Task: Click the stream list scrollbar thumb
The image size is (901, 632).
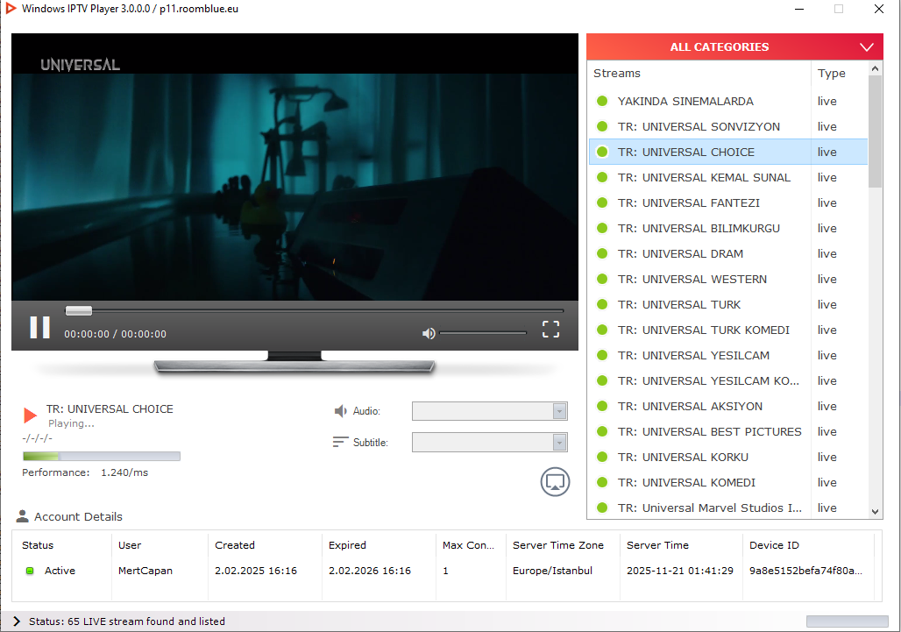Action: tap(875, 131)
